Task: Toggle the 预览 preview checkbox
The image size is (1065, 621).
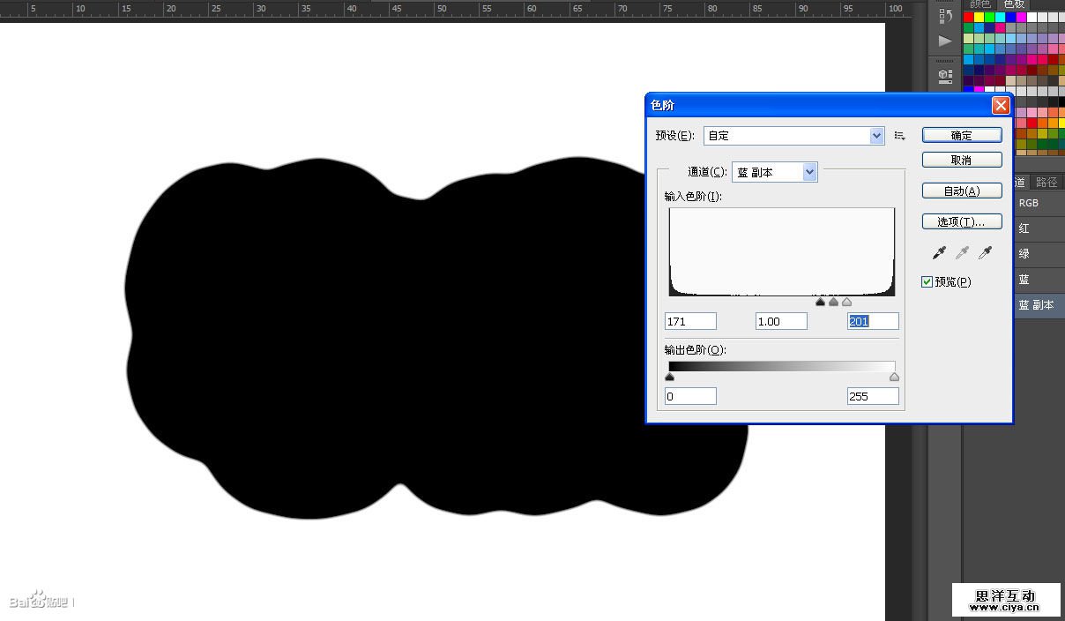Action: [927, 282]
